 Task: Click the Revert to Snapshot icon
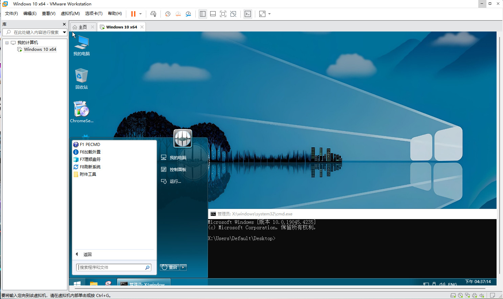click(x=178, y=14)
